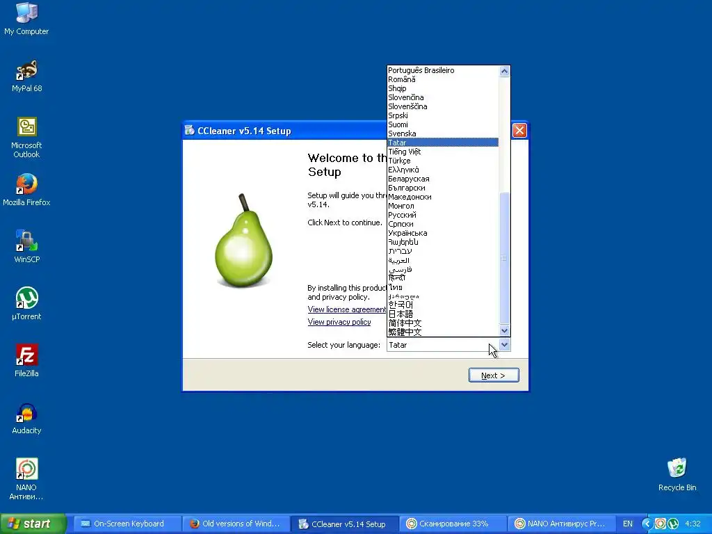
Task: Choose Български from language list
Action: click(x=443, y=188)
